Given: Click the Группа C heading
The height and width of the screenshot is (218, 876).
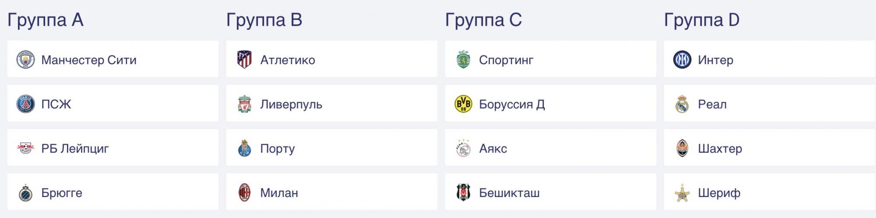Looking at the screenshot, I should click(x=484, y=20).
